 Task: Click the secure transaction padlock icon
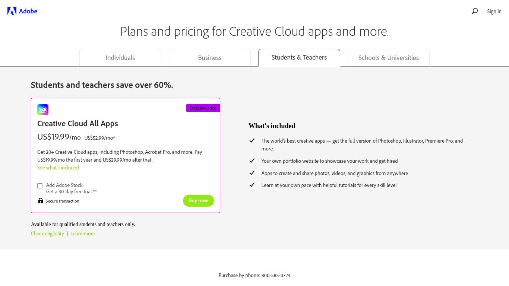(x=41, y=201)
